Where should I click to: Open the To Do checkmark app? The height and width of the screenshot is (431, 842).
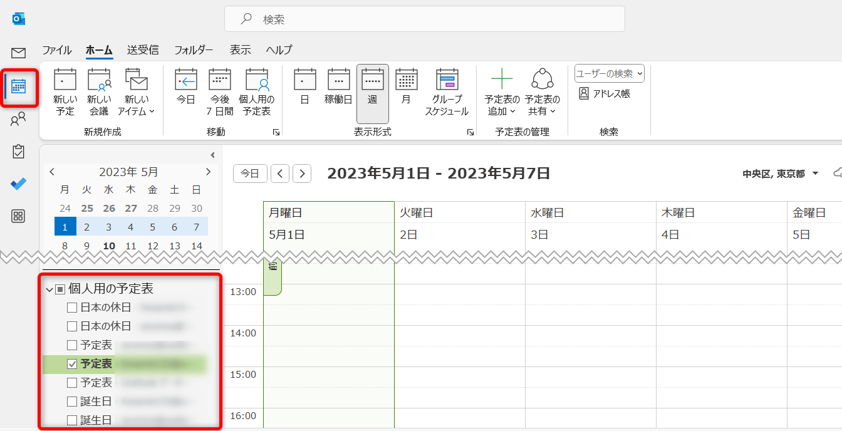point(18,184)
